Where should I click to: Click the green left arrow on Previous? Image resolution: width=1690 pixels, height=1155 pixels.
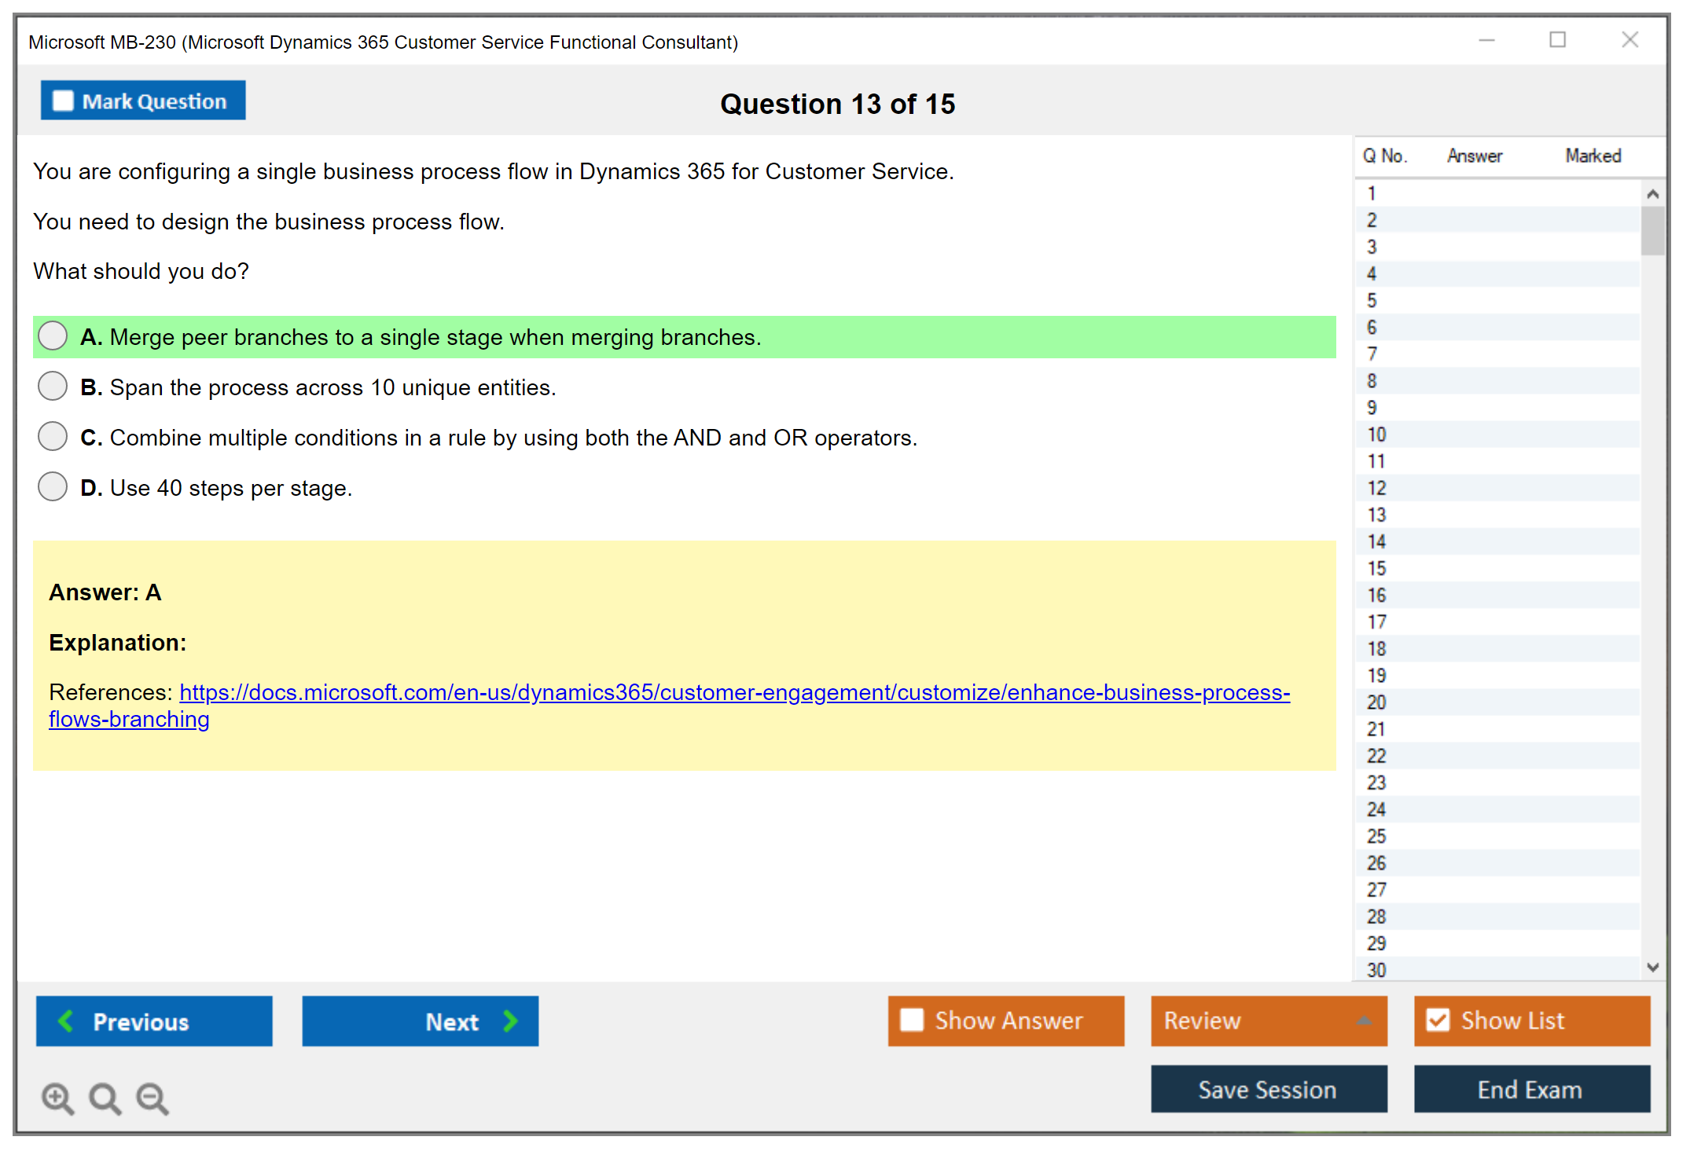pos(67,1021)
